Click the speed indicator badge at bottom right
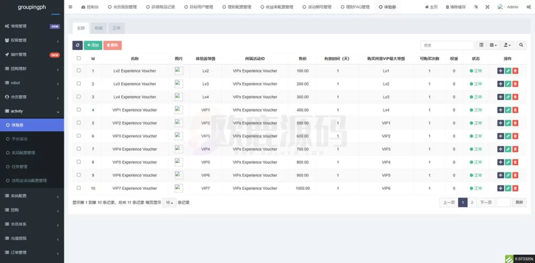Viewport: 535px width, 263px height. (x=520, y=259)
